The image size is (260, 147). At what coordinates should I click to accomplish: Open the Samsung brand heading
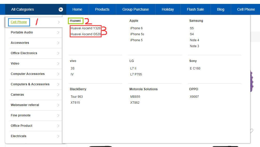pos(196,21)
